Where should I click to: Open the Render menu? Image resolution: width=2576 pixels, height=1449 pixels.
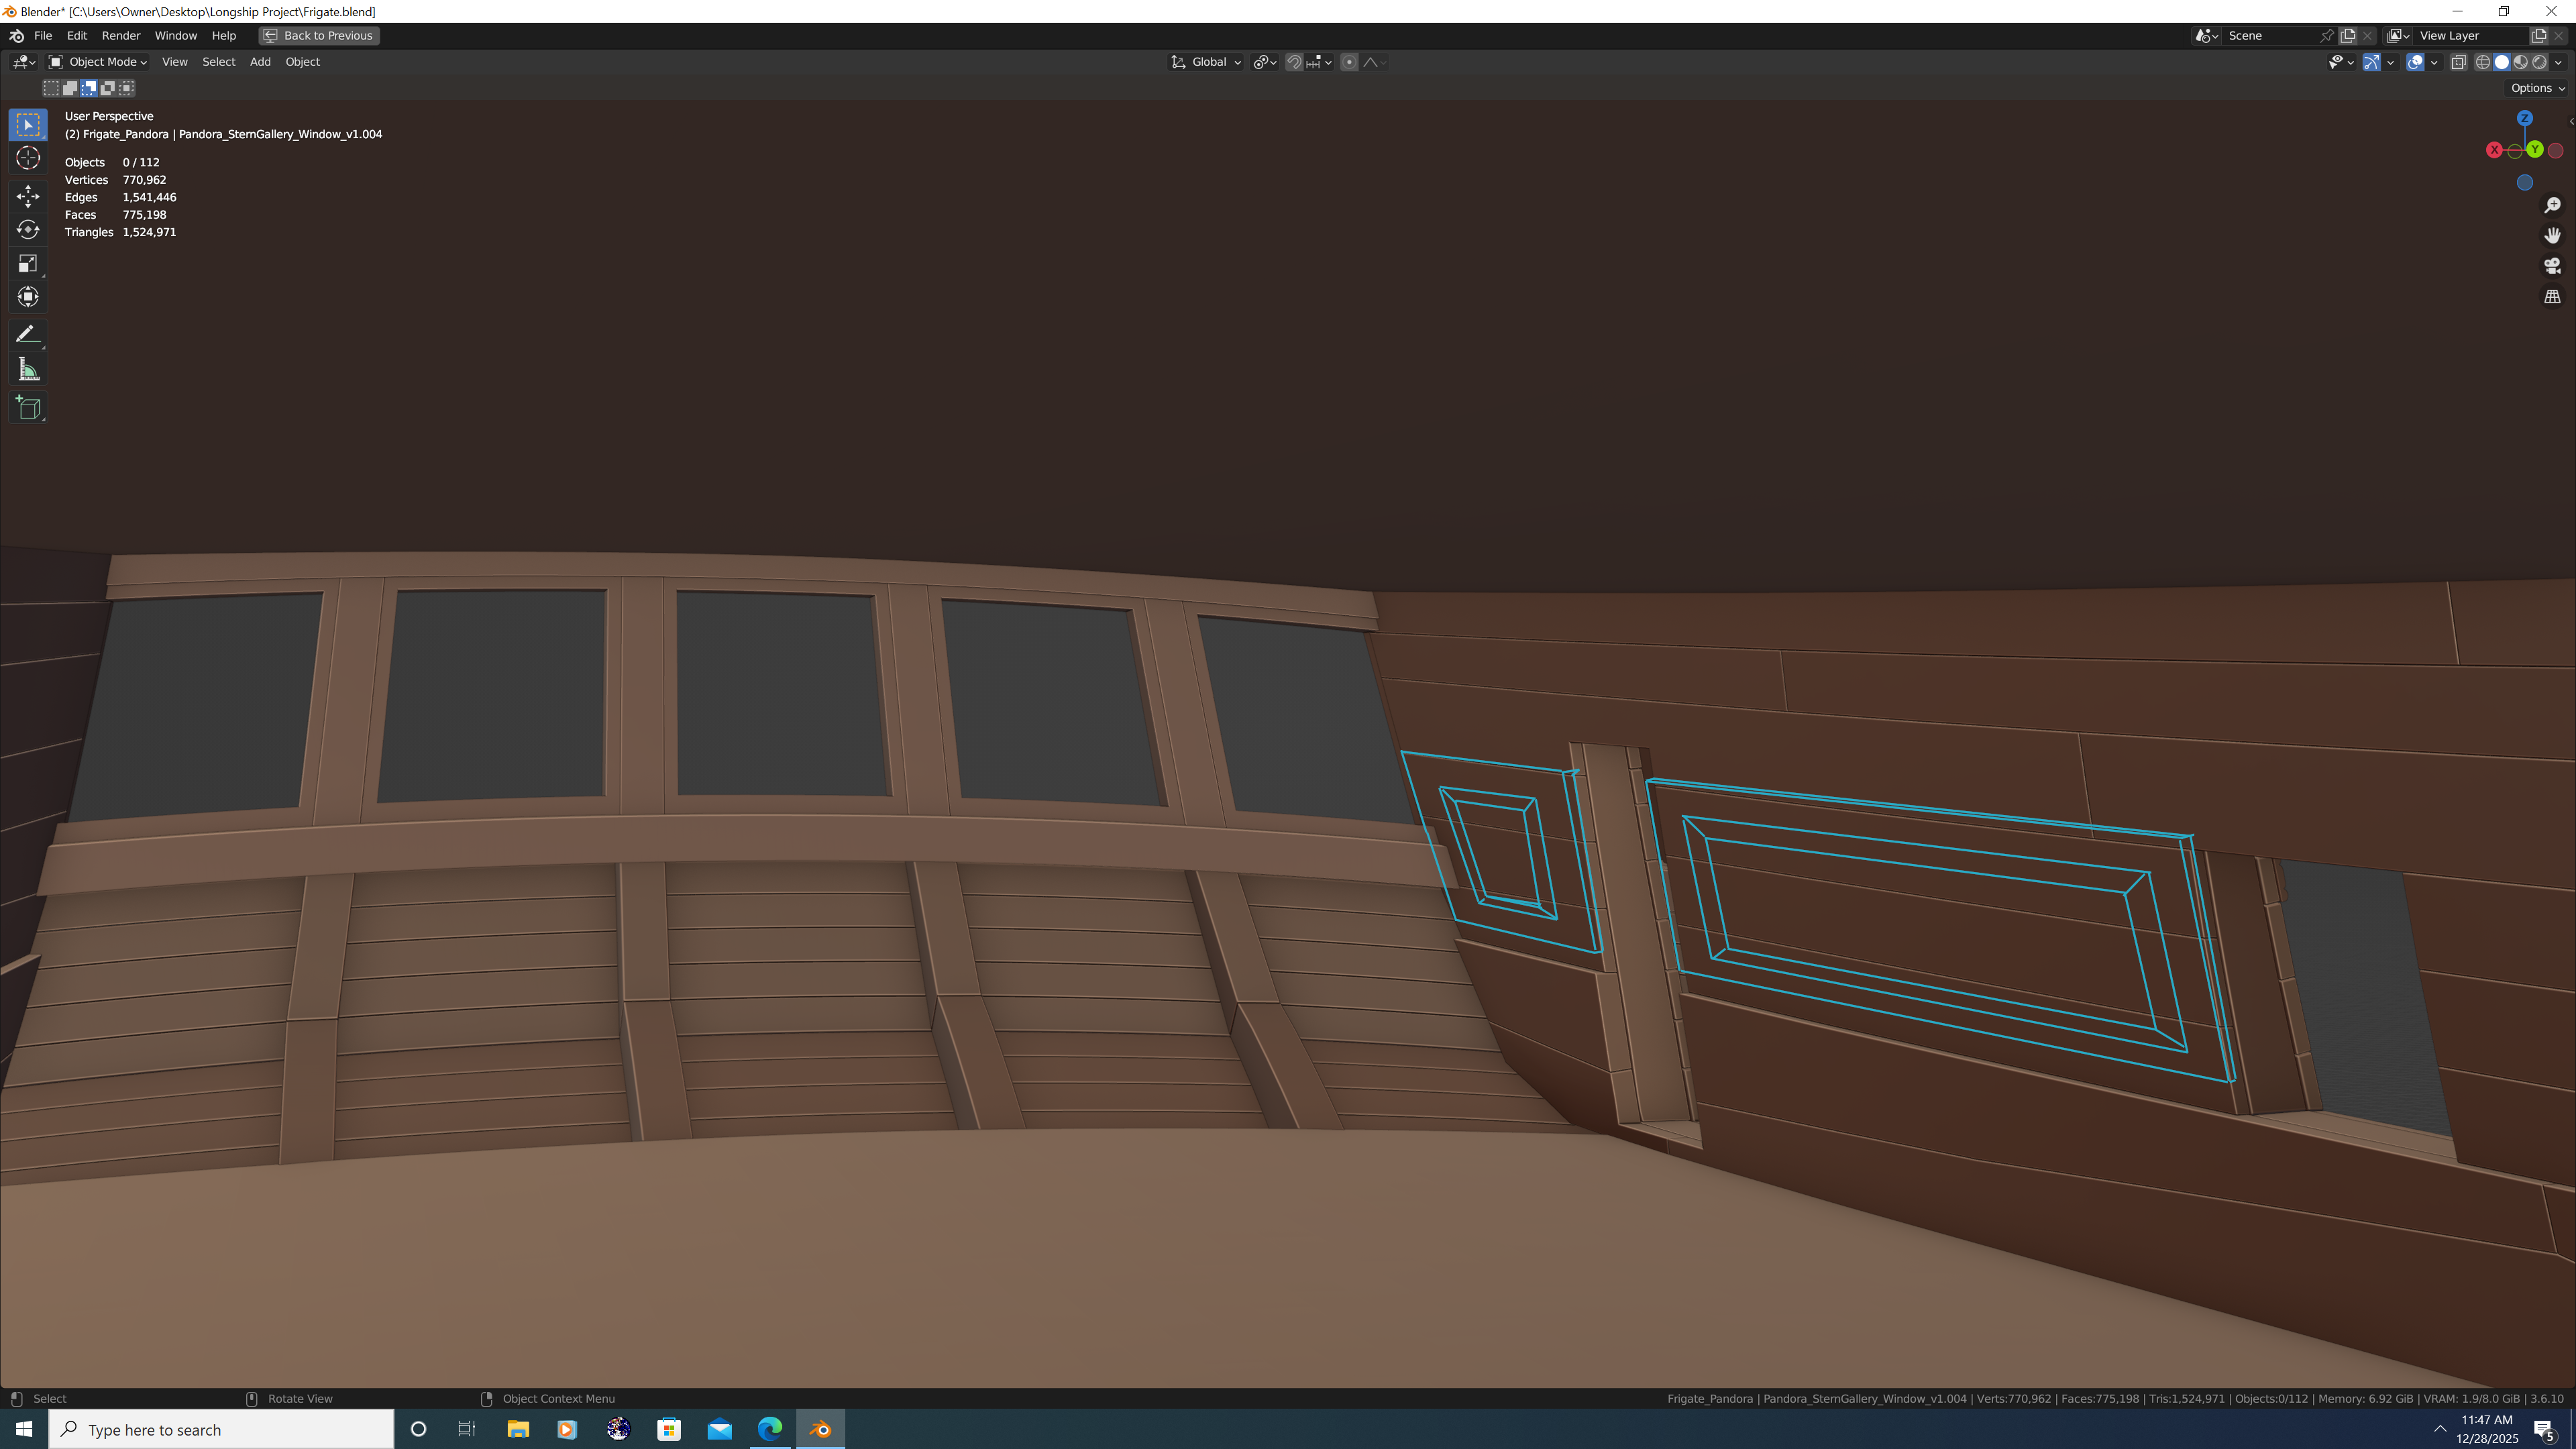point(121,35)
